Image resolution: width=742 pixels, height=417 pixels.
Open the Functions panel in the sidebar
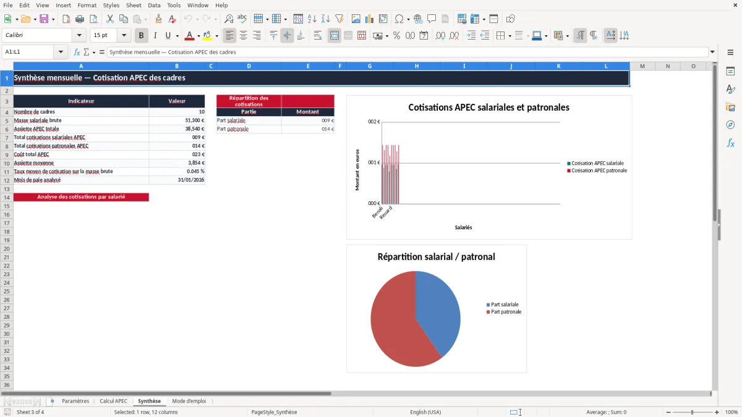(x=730, y=143)
